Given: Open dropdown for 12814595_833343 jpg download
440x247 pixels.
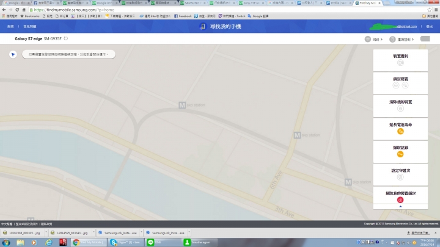Looking at the screenshot, I should click(x=94, y=232).
